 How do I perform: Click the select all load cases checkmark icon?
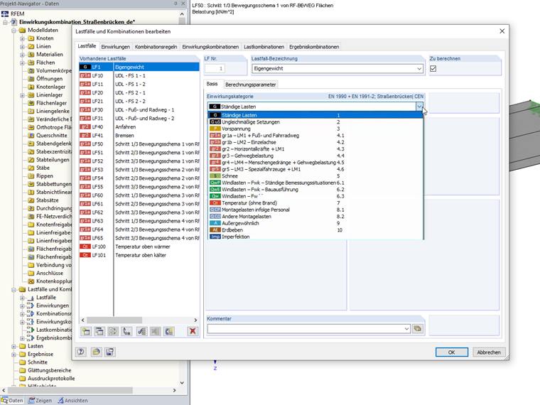141,331
